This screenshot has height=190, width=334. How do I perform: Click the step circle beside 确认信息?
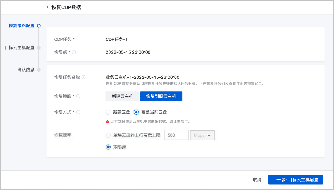tap(39, 70)
